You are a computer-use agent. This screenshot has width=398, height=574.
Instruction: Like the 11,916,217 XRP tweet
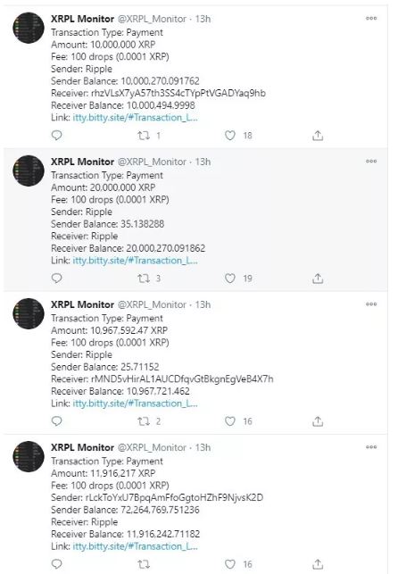(229, 564)
